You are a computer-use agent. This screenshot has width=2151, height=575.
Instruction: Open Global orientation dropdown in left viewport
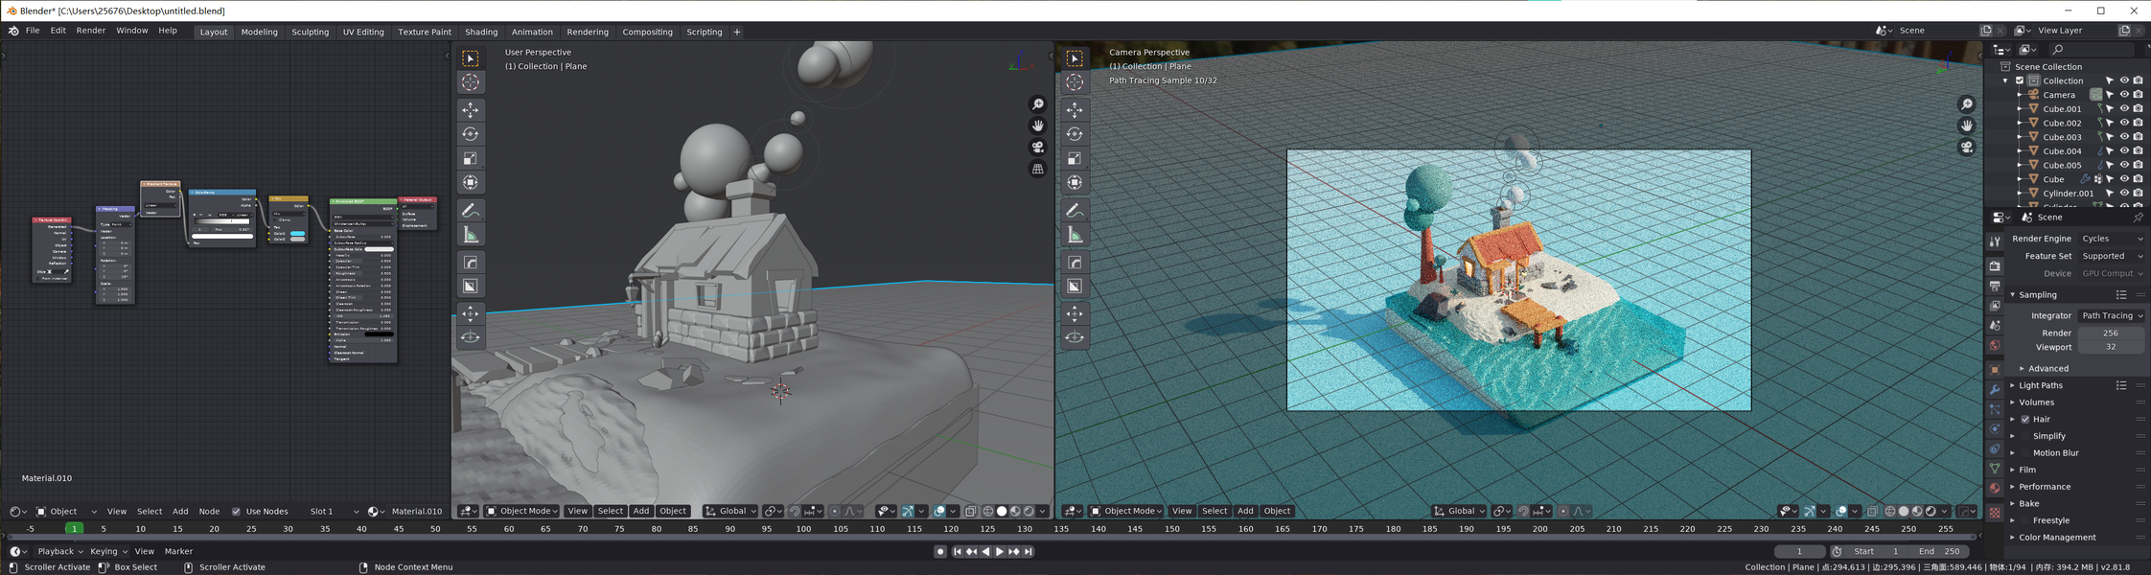730,512
